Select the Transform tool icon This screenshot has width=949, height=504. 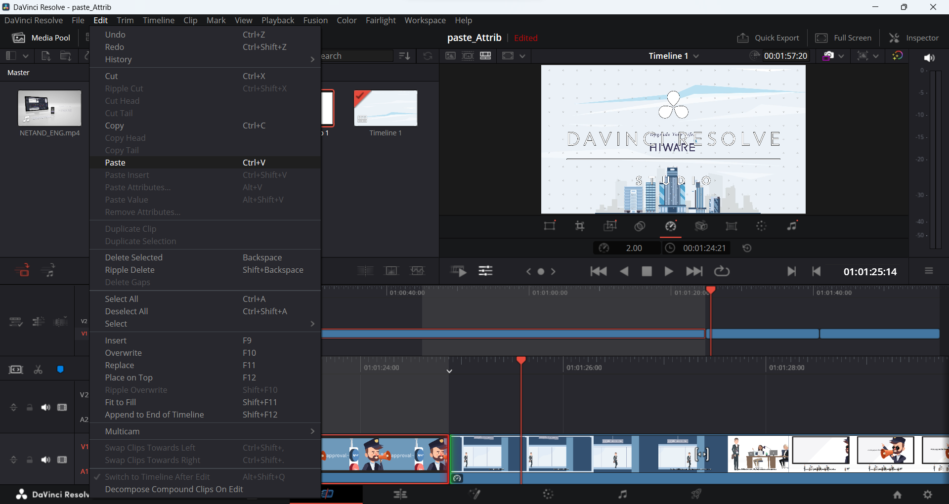[550, 226]
